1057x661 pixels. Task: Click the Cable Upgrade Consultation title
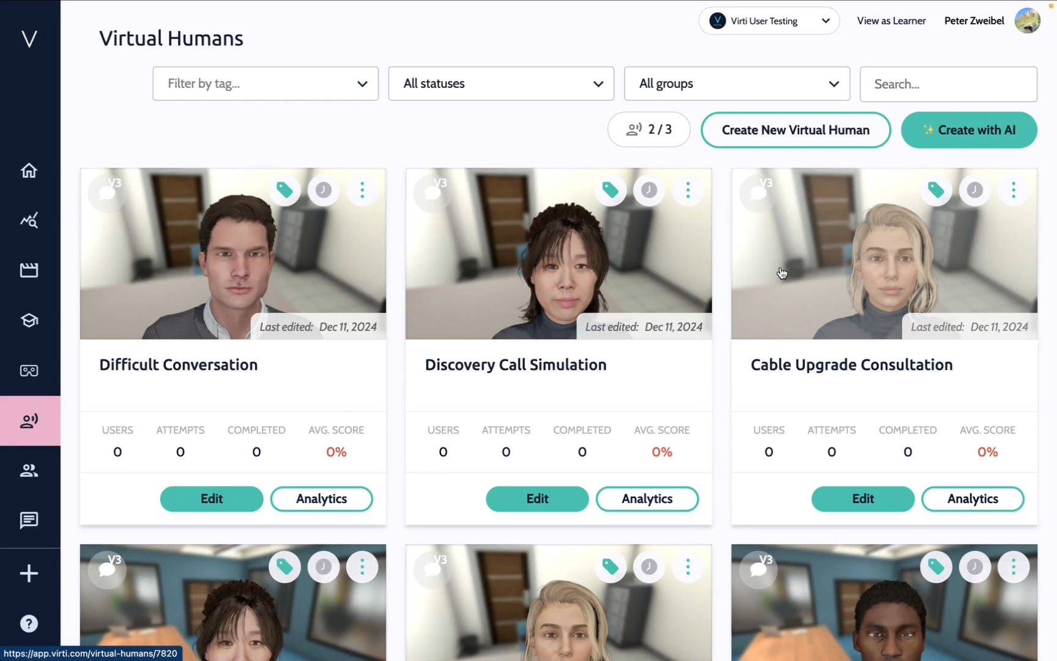(852, 365)
